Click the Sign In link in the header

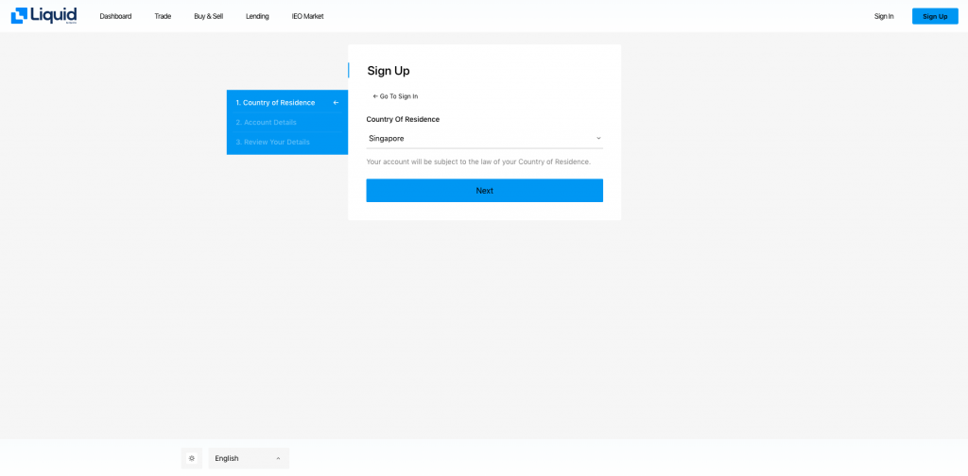883,16
